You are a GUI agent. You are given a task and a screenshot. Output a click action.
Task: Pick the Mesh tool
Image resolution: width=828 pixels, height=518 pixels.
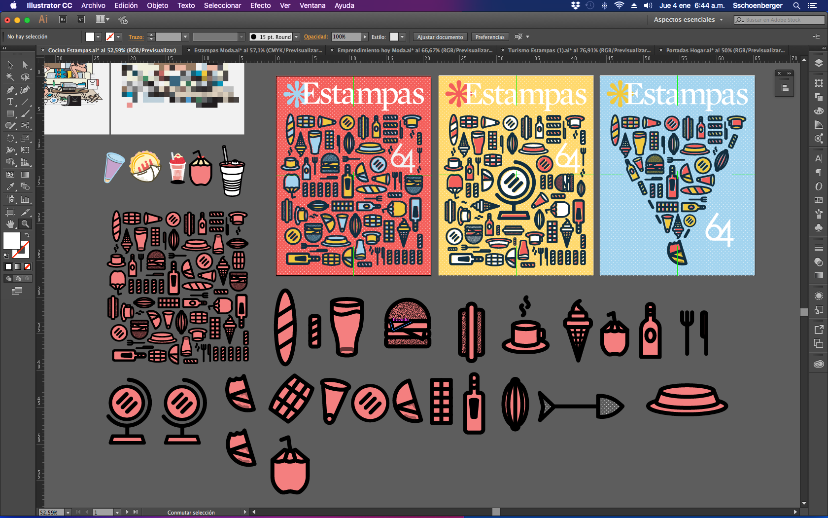pyautogui.click(x=10, y=175)
